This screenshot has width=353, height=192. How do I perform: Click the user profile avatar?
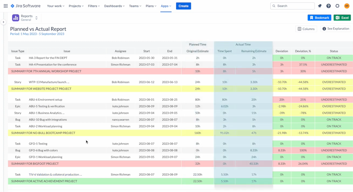pyautogui.click(x=347, y=6)
